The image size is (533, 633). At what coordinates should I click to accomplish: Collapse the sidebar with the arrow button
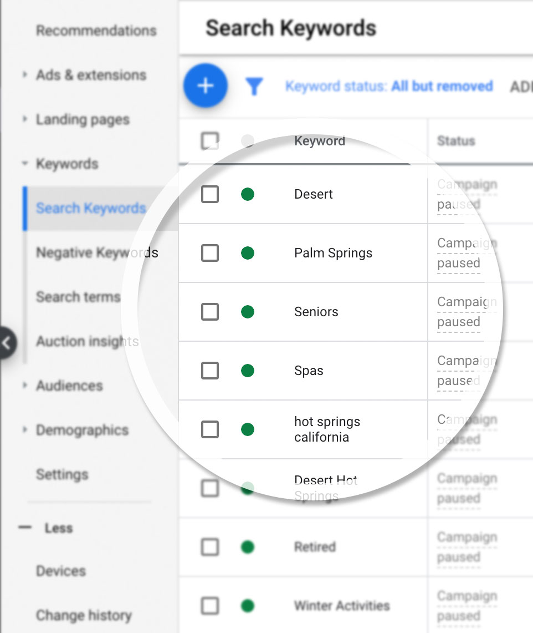click(x=7, y=343)
